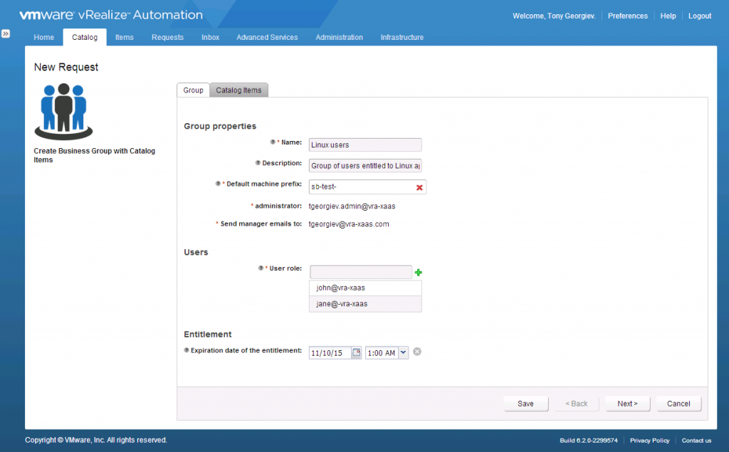Clear the expiration date with gray X icon

417,352
